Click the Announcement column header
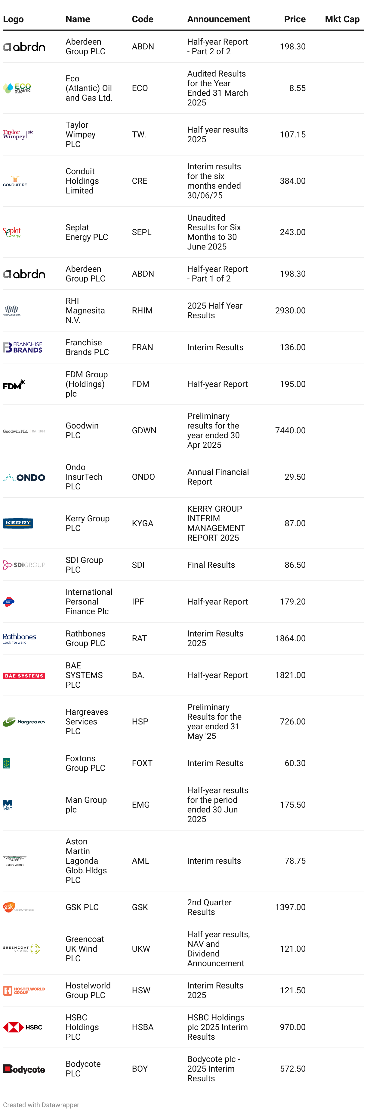Image resolution: width=367 pixels, height=1112 pixels. coord(218,19)
